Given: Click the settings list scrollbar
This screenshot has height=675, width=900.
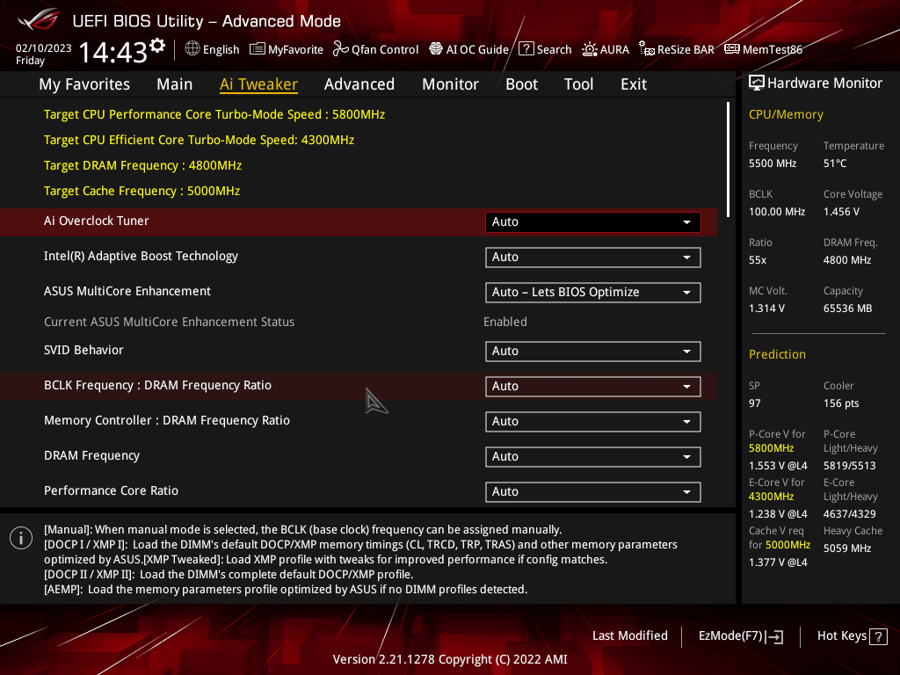Looking at the screenshot, I should pyautogui.click(x=728, y=160).
